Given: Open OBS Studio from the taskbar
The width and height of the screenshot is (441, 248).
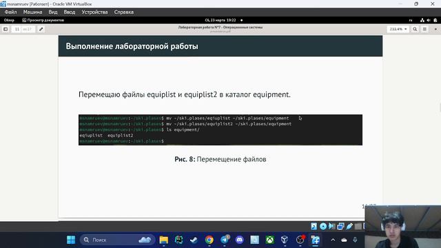Looking at the screenshot, I should (300, 240).
